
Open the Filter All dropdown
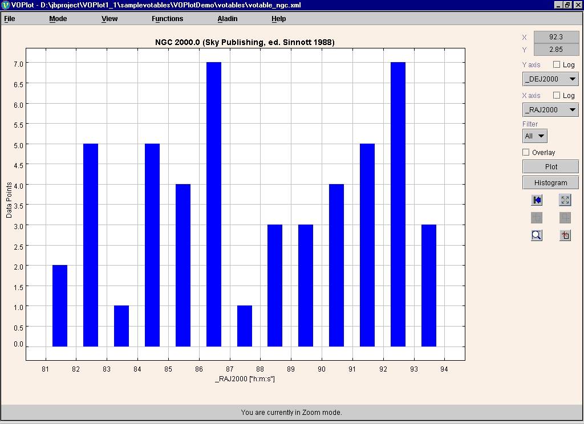534,136
